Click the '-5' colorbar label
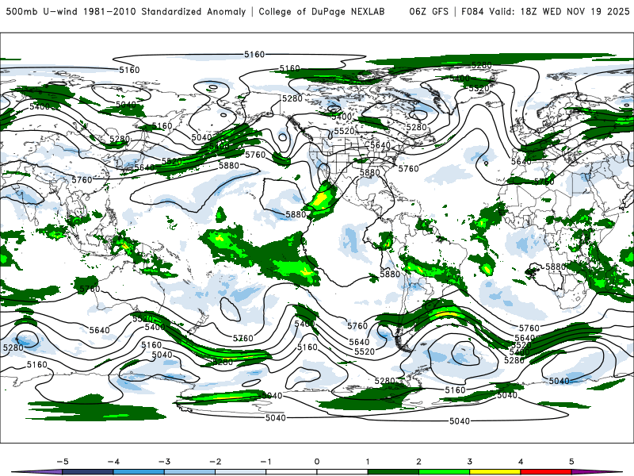The width and height of the screenshot is (634, 476). 63,462
